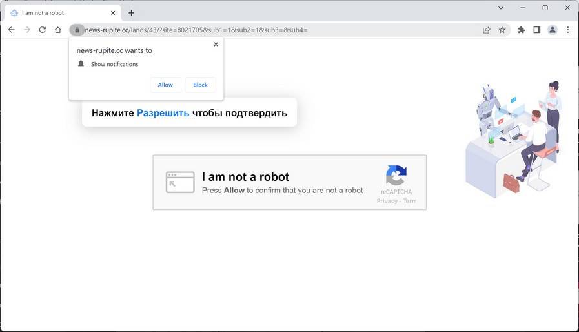
Task: Open the Privacy link under reCAPTCHA
Action: click(x=387, y=201)
